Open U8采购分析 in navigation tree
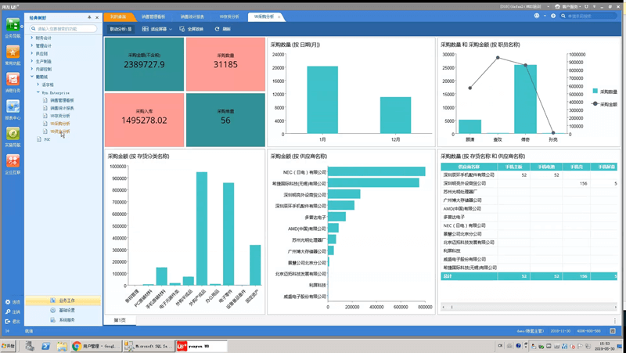This screenshot has width=626, height=353. coord(60,124)
